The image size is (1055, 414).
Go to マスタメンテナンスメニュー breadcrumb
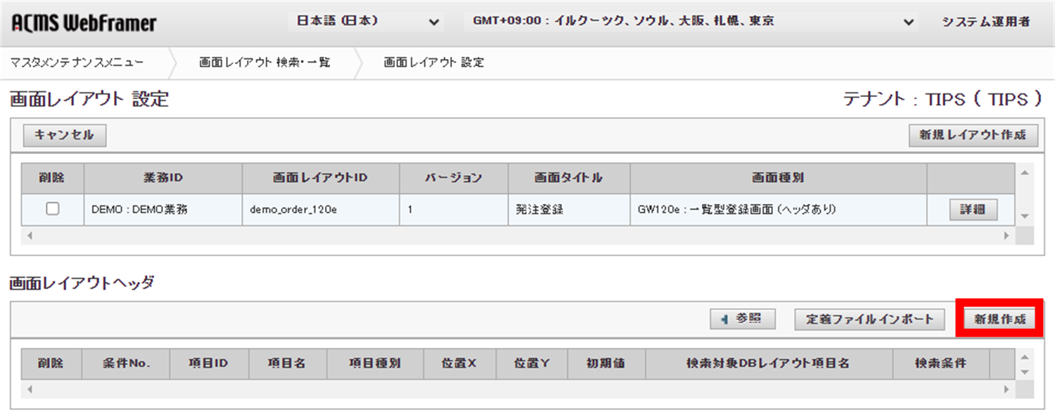(x=77, y=63)
